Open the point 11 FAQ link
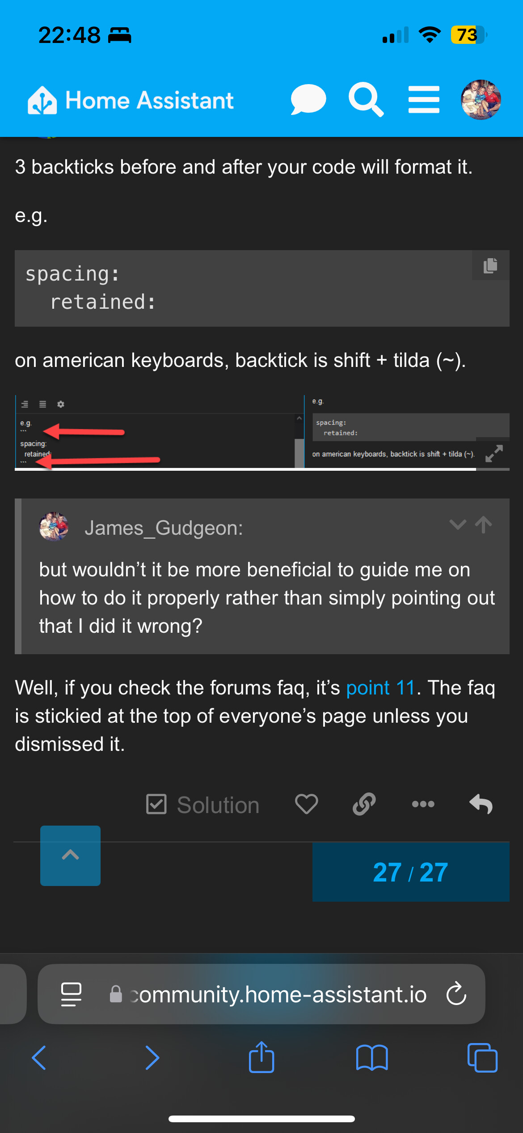 tap(381, 688)
